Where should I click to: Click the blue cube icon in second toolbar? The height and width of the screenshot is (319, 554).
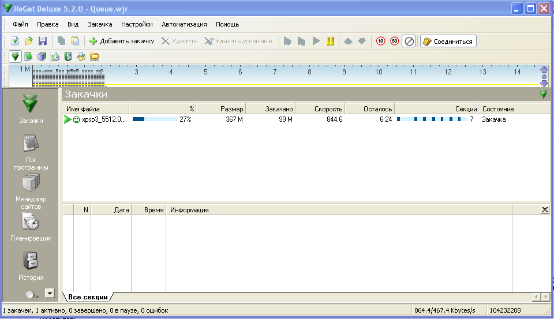tap(42, 57)
